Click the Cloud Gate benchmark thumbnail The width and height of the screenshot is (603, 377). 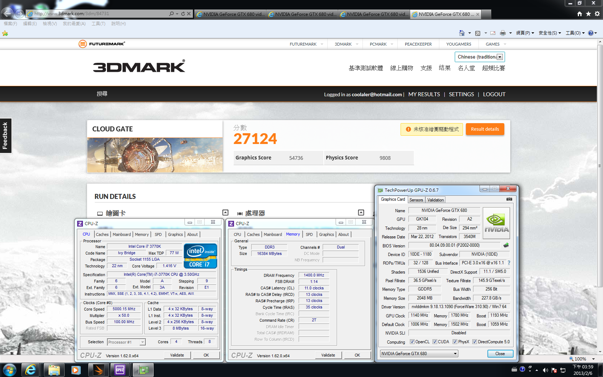(155, 155)
